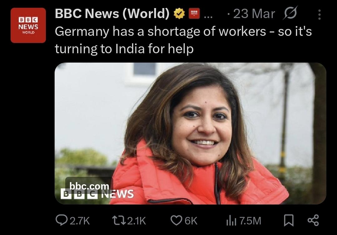Click the 7.5M views count

coord(250,221)
